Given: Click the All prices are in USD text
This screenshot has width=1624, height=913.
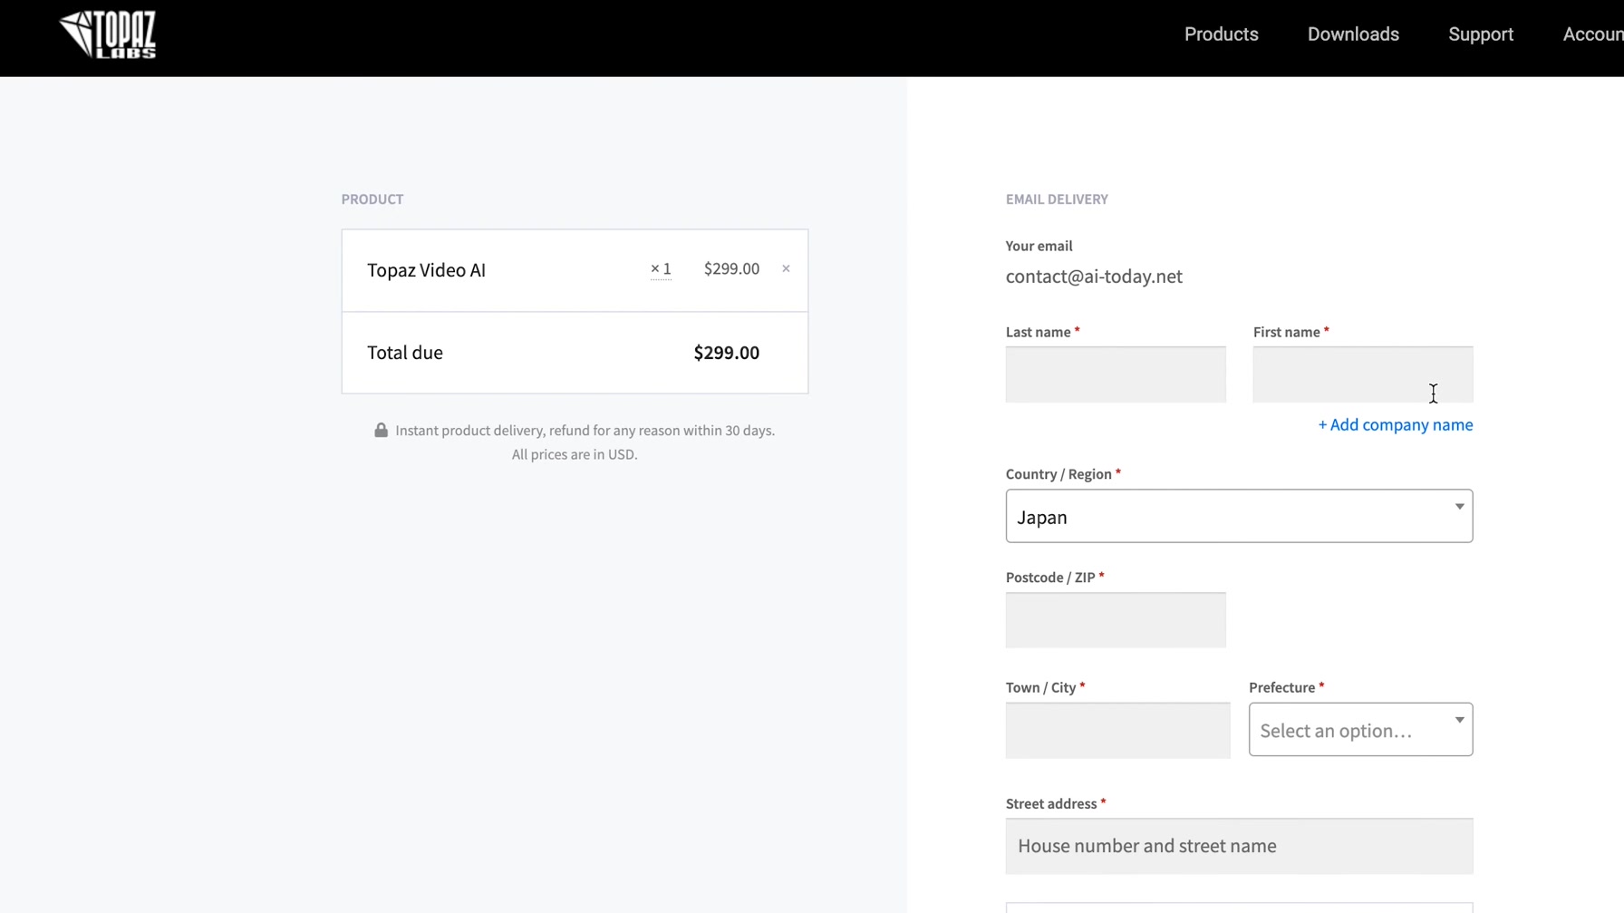Looking at the screenshot, I should tap(575, 454).
